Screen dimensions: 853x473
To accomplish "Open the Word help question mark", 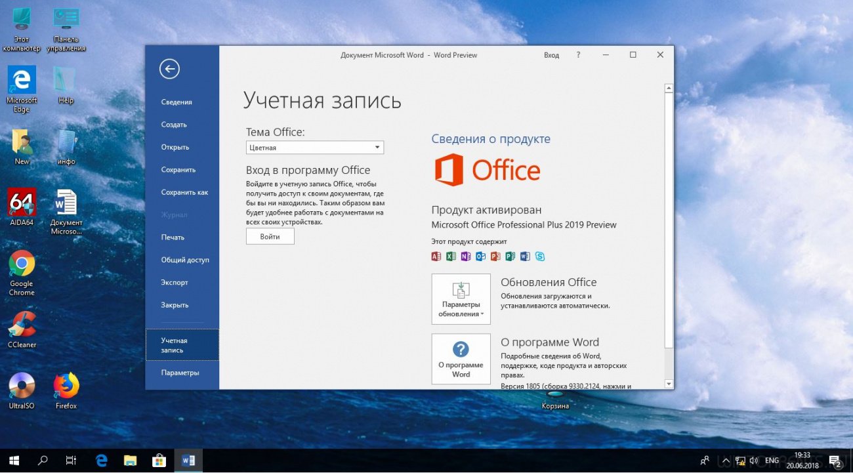I will tap(578, 55).
